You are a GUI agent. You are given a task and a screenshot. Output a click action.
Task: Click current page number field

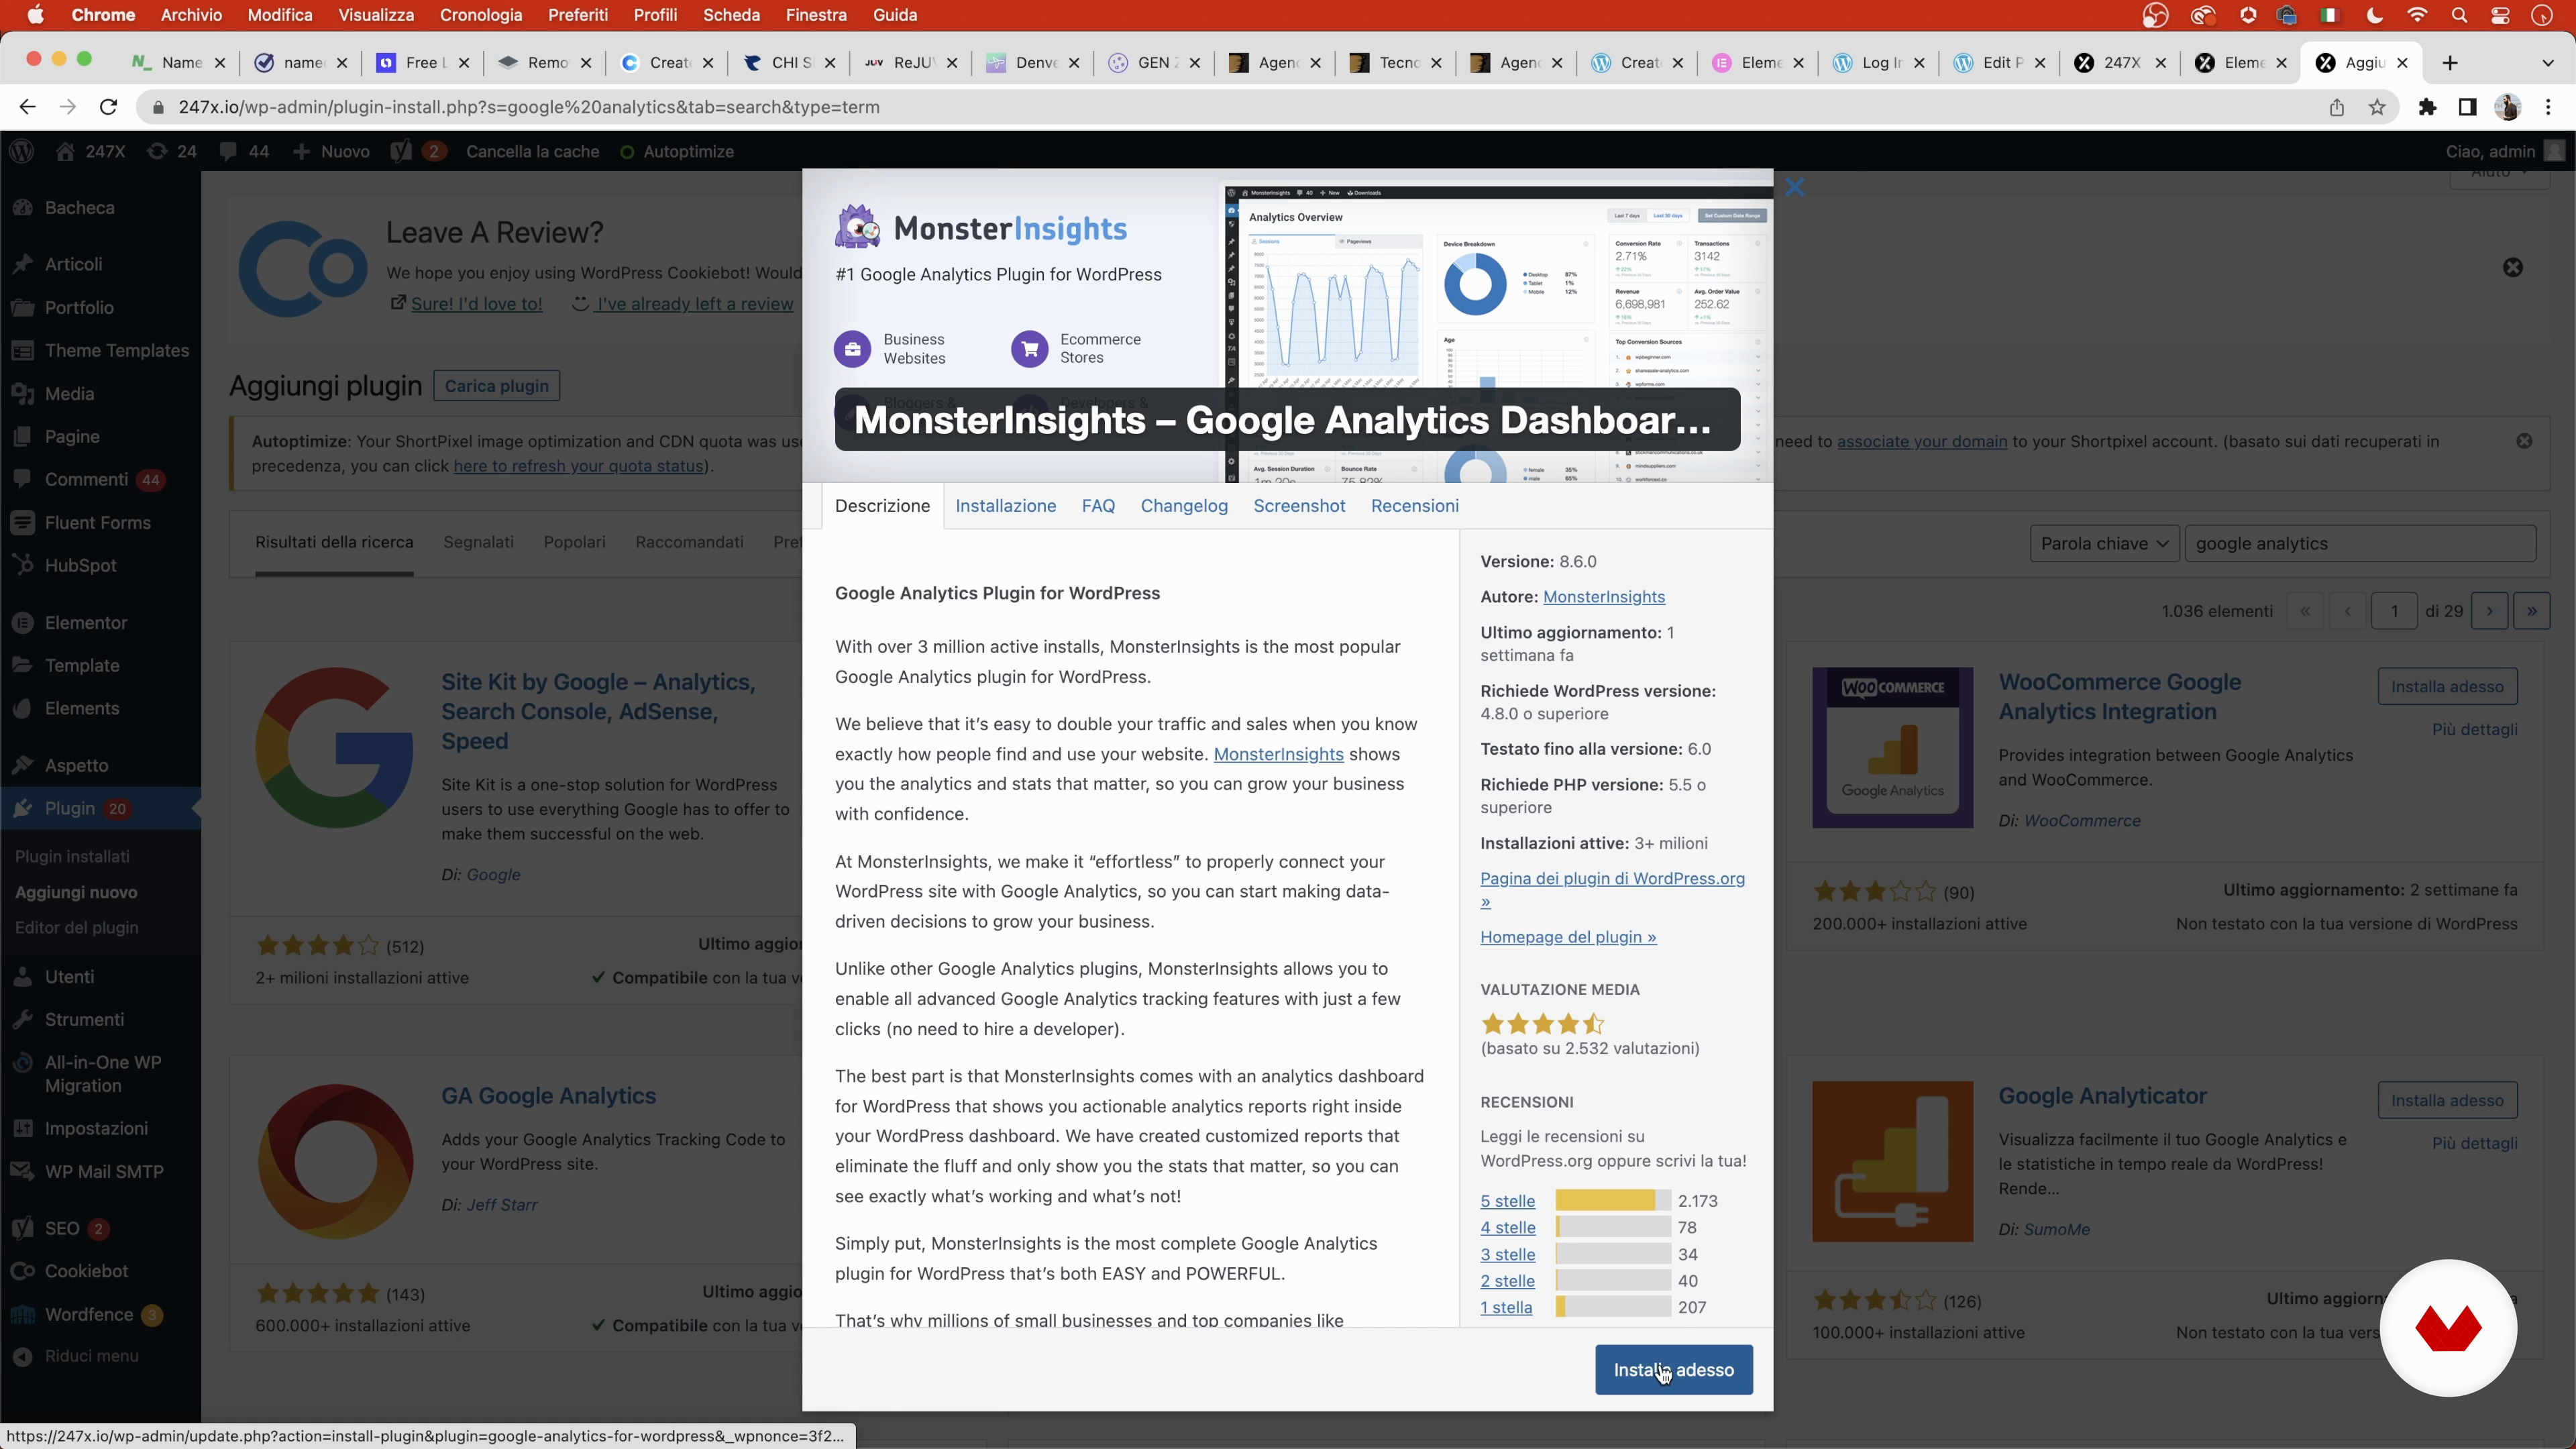(2394, 610)
